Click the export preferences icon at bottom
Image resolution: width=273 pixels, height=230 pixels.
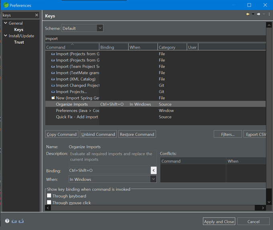pyautogui.click(x=21, y=221)
